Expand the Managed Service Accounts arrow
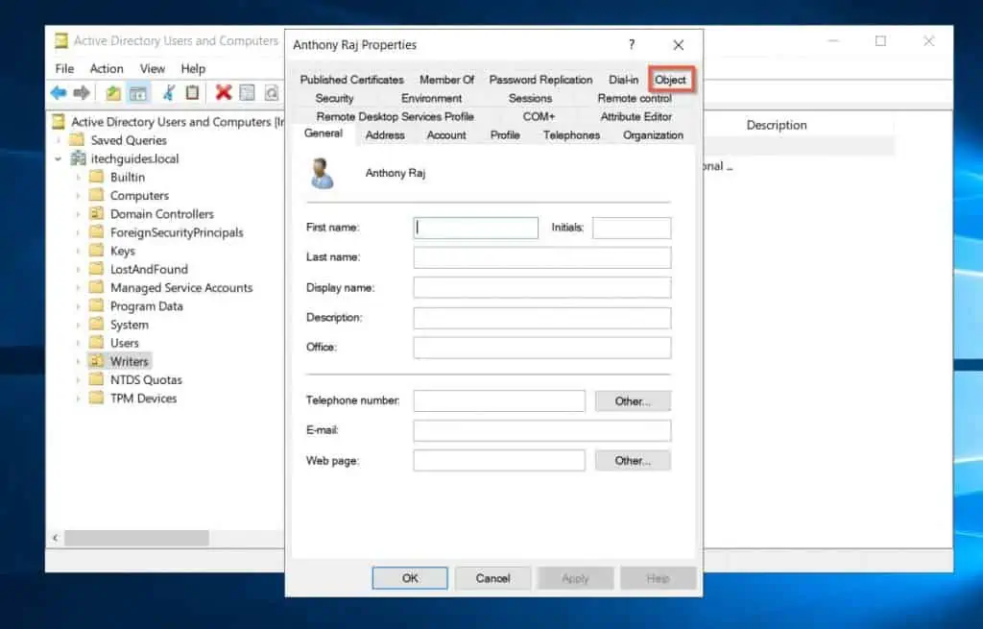This screenshot has height=629, width=983. pyautogui.click(x=78, y=288)
